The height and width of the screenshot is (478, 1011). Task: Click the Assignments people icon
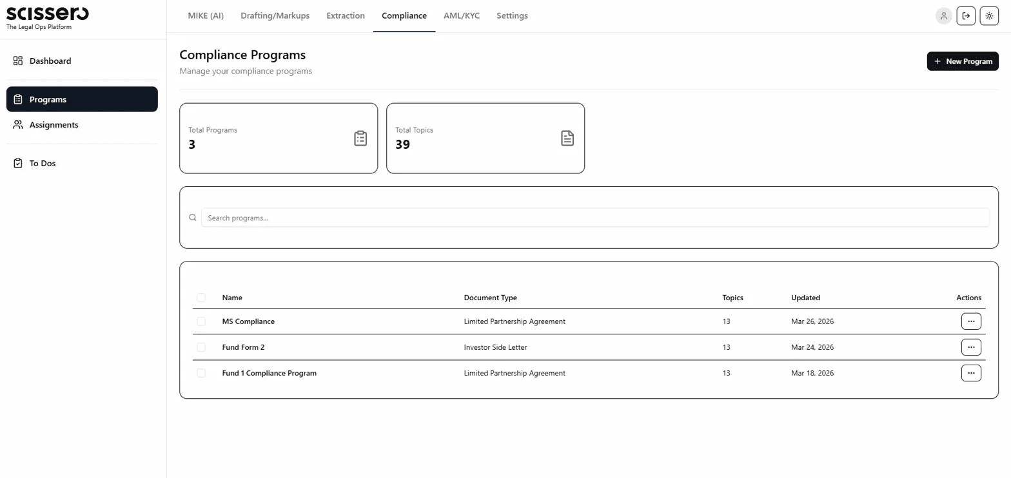pyautogui.click(x=18, y=125)
